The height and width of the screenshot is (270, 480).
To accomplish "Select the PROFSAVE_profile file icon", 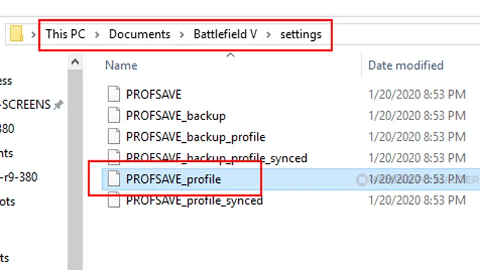I will pyautogui.click(x=114, y=178).
